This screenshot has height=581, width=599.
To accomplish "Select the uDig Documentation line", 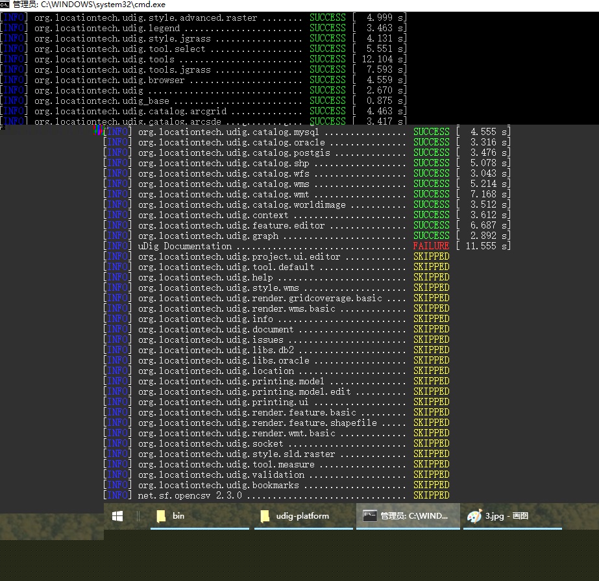I will pyautogui.click(x=307, y=246).
